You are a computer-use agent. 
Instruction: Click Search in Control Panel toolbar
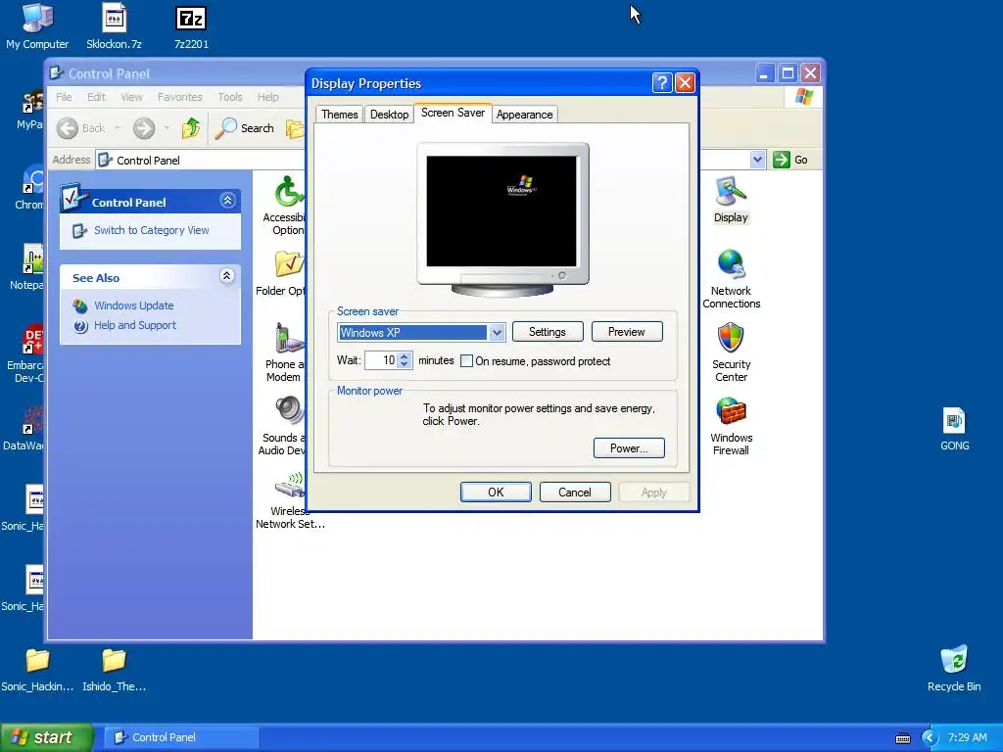point(244,128)
